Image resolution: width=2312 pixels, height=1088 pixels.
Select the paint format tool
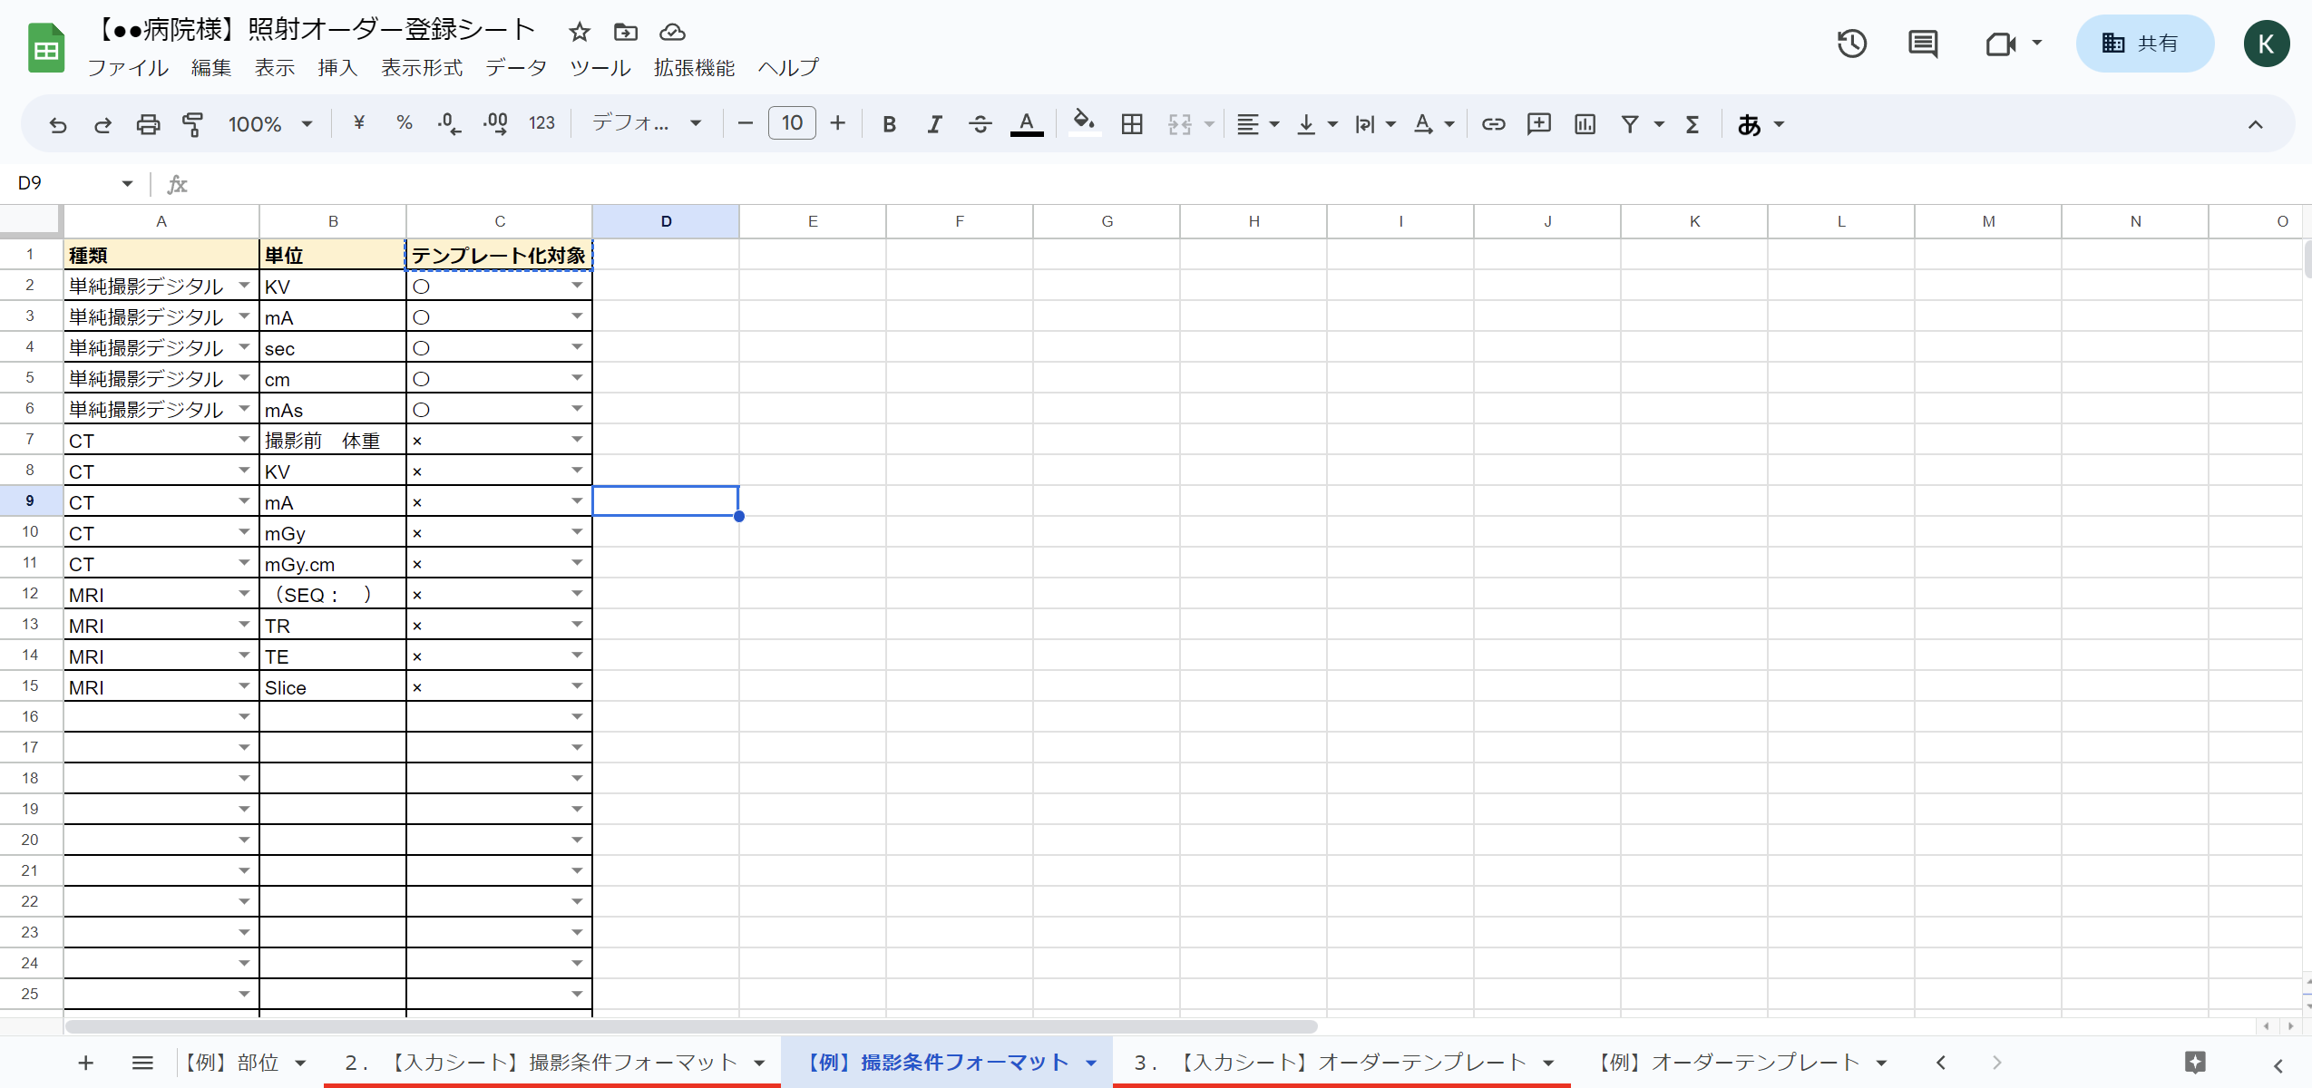click(192, 124)
